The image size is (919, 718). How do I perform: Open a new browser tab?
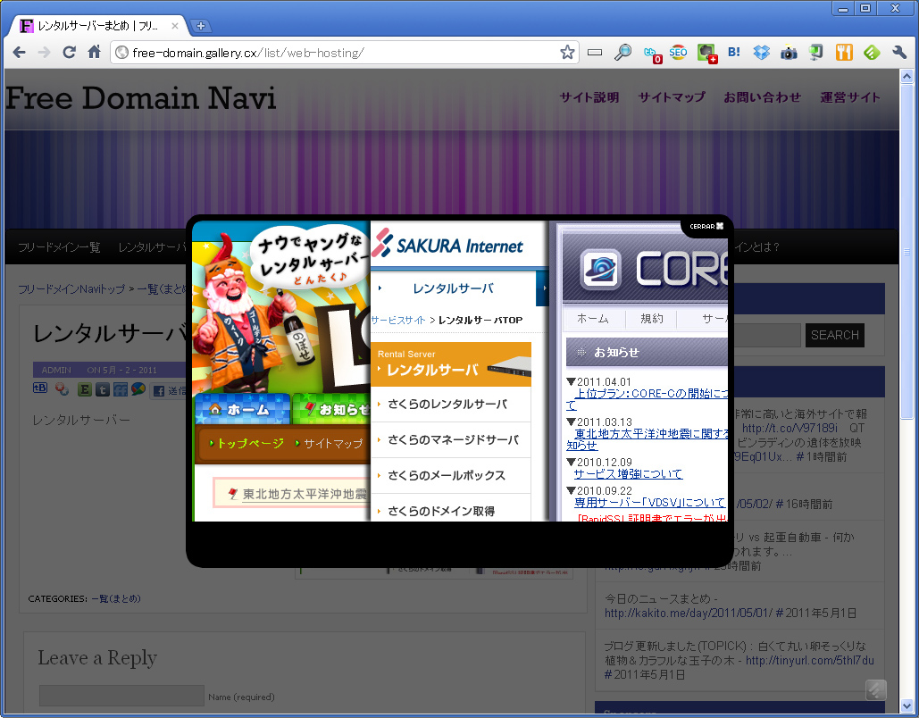[200, 26]
